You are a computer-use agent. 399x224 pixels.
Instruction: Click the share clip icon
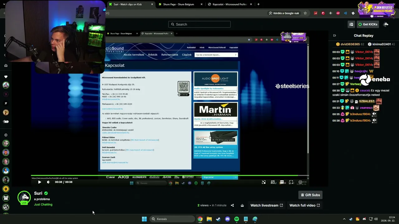tap(232, 205)
